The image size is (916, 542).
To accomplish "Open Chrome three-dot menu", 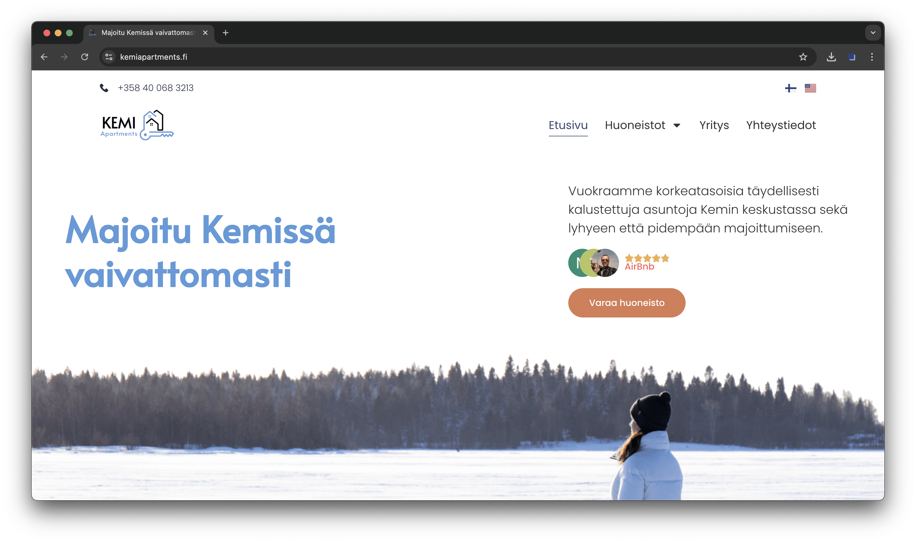I will click(871, 57).
